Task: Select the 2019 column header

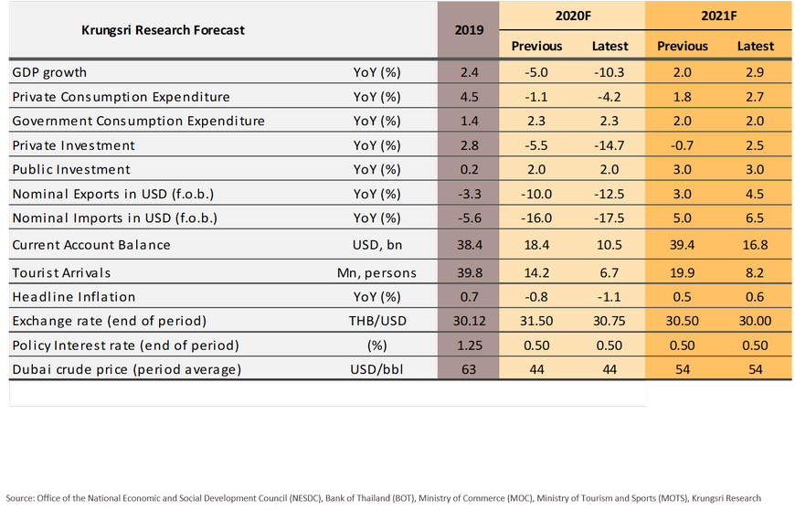Action: (x=469, y=30)
